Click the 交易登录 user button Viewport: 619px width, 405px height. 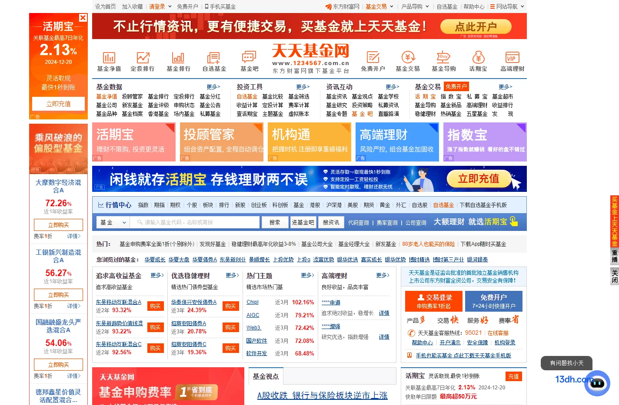(x=435, y=301)
